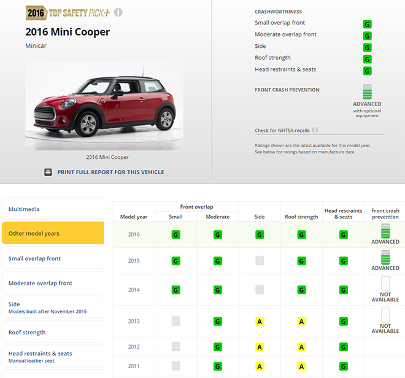Click the Roof strength G rating in crashworthiness
The width and height of the screenshot is (405, 378).
(368, 60)
